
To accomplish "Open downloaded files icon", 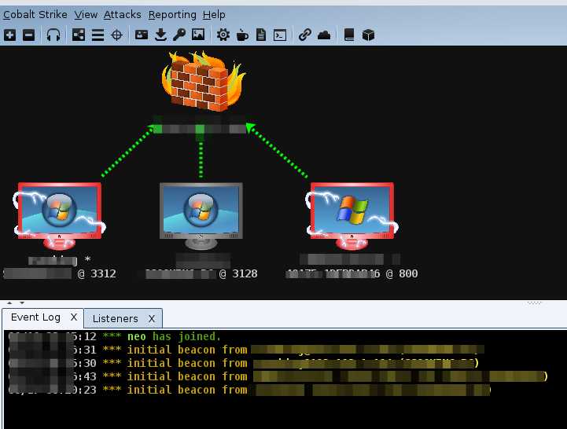I will 160,35.
